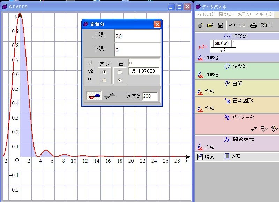Click the 上限 upper limit input field
Screen dimensions: 279x202
137,36
